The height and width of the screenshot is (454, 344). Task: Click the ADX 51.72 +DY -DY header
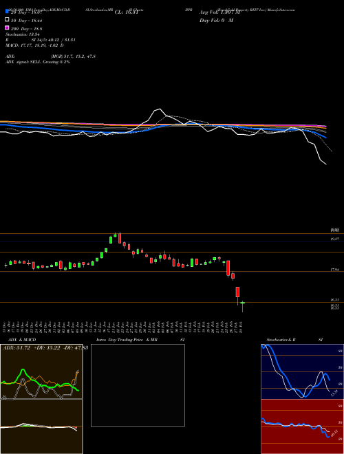click(x=45, y=348)
